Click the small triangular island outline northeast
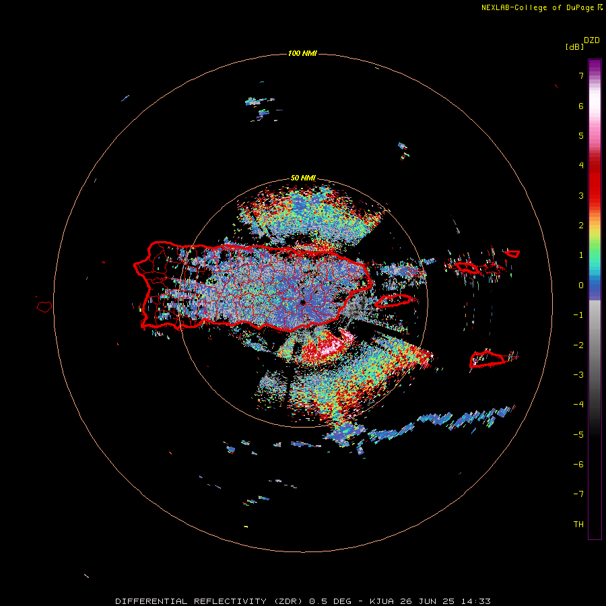Image resolution: width=606 pixels, height=606 pixels. [x=512, y=254]
